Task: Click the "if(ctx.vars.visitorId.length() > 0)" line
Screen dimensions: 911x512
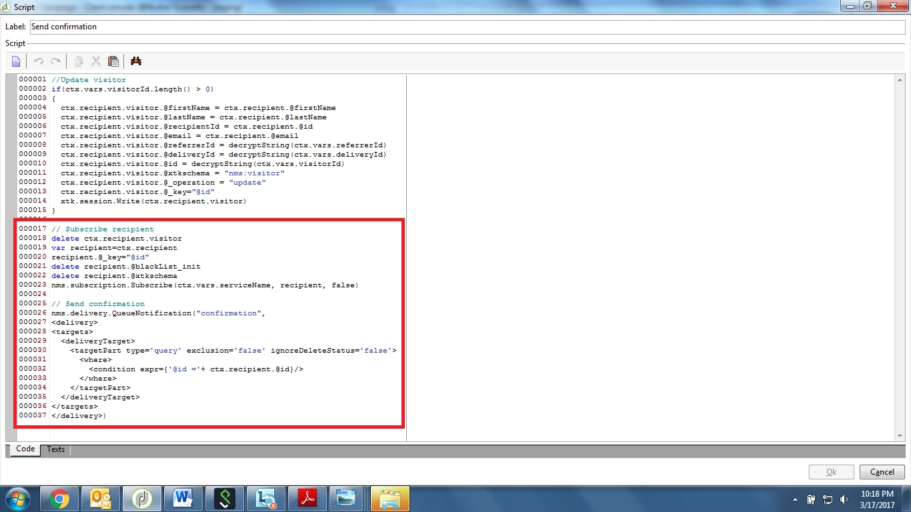Action: 132,89
